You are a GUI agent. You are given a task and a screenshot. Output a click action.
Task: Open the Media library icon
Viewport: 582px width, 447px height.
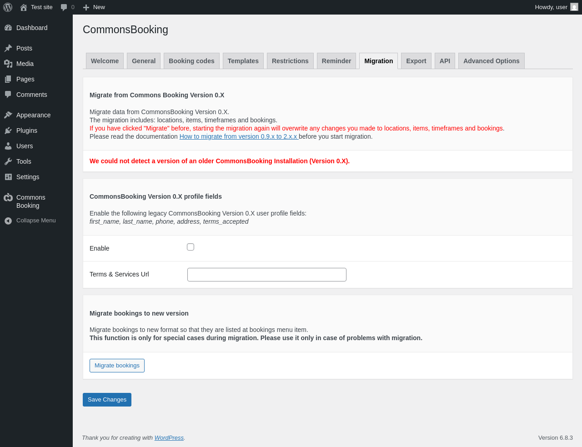[8, 64]
